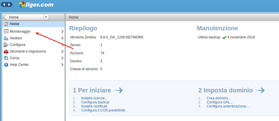The width and height of the screenshot is (279, 121).
Task: Expand the Help Center chevron
Action: (x=62, y=65)
